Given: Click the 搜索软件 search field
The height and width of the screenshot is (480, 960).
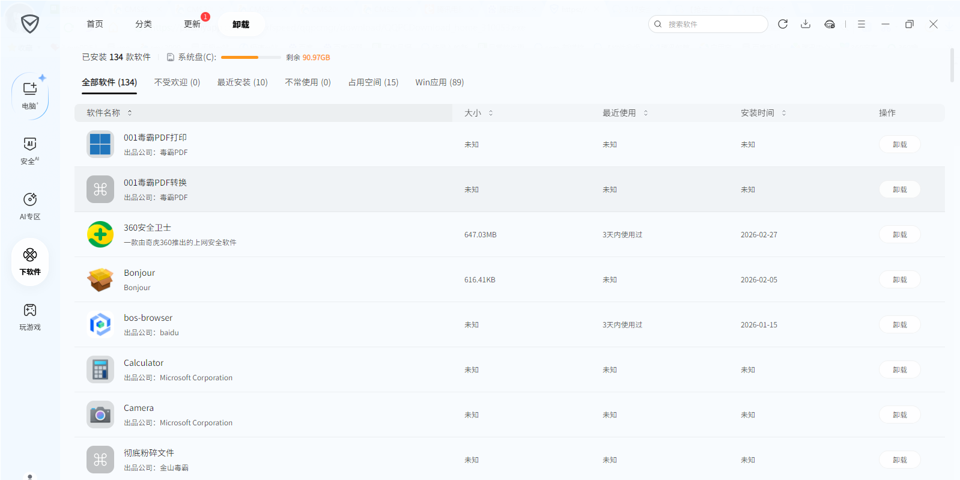Looking at the screenshot, I should click(x=712, y=24).
